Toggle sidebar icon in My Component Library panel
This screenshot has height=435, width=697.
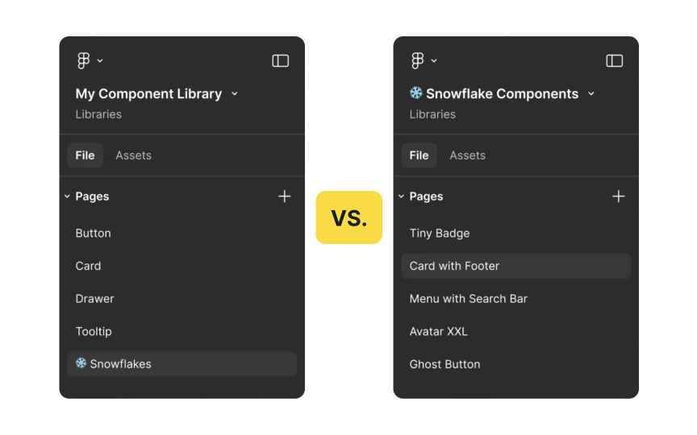point(281,60)
